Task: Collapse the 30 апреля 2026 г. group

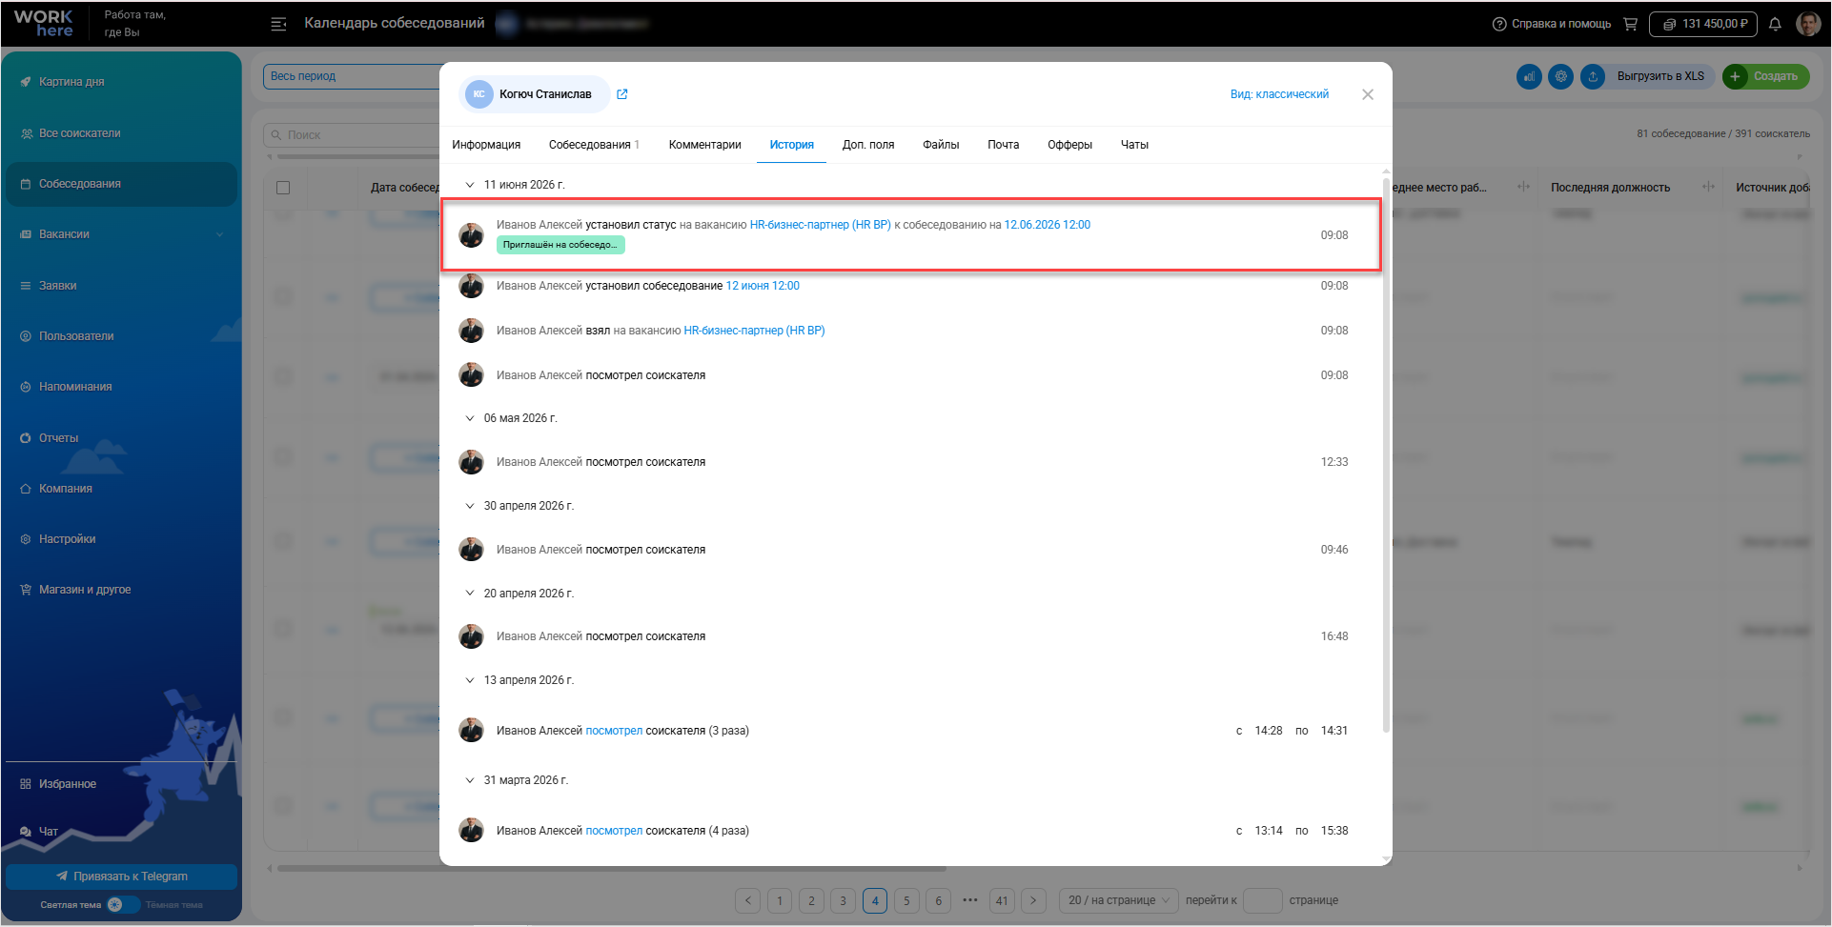Action: point(469,506)
